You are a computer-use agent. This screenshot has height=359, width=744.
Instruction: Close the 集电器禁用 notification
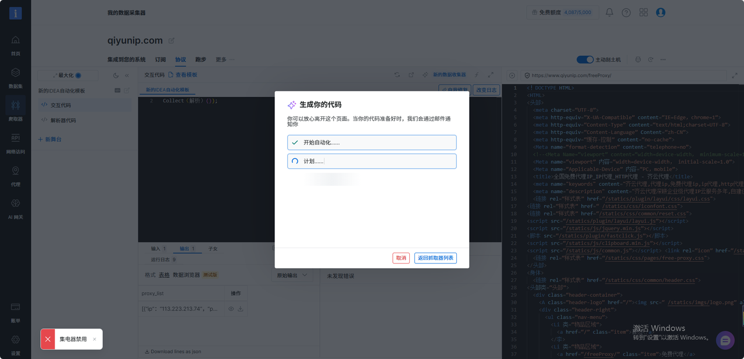coord(95,339)
